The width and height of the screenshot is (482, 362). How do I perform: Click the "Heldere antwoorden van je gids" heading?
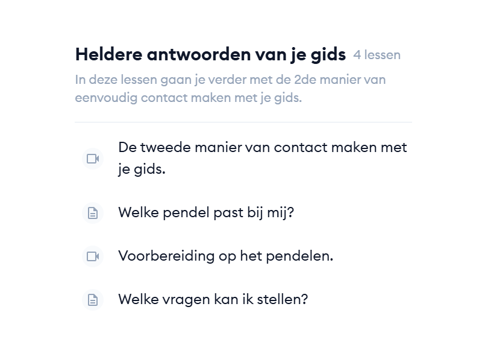point(210,55)
